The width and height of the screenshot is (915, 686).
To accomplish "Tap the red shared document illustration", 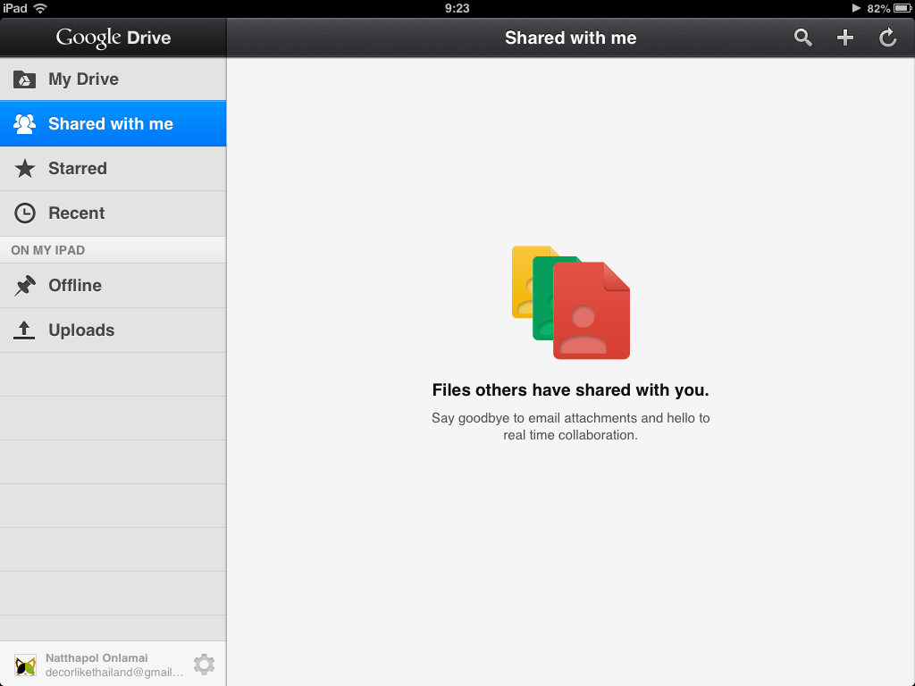I will pos(592,310).
